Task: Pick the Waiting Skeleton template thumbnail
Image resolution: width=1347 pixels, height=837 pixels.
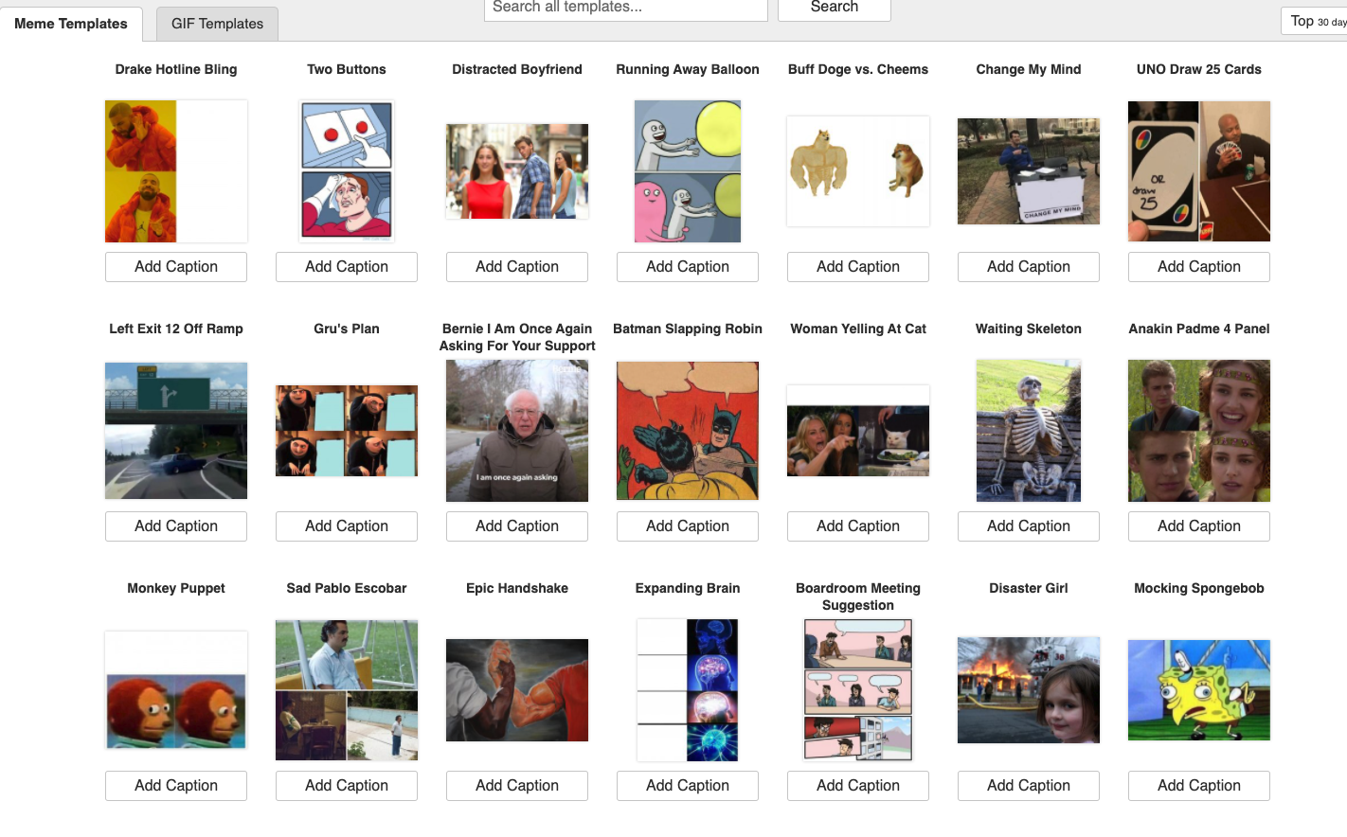Action: (1029, 431)
